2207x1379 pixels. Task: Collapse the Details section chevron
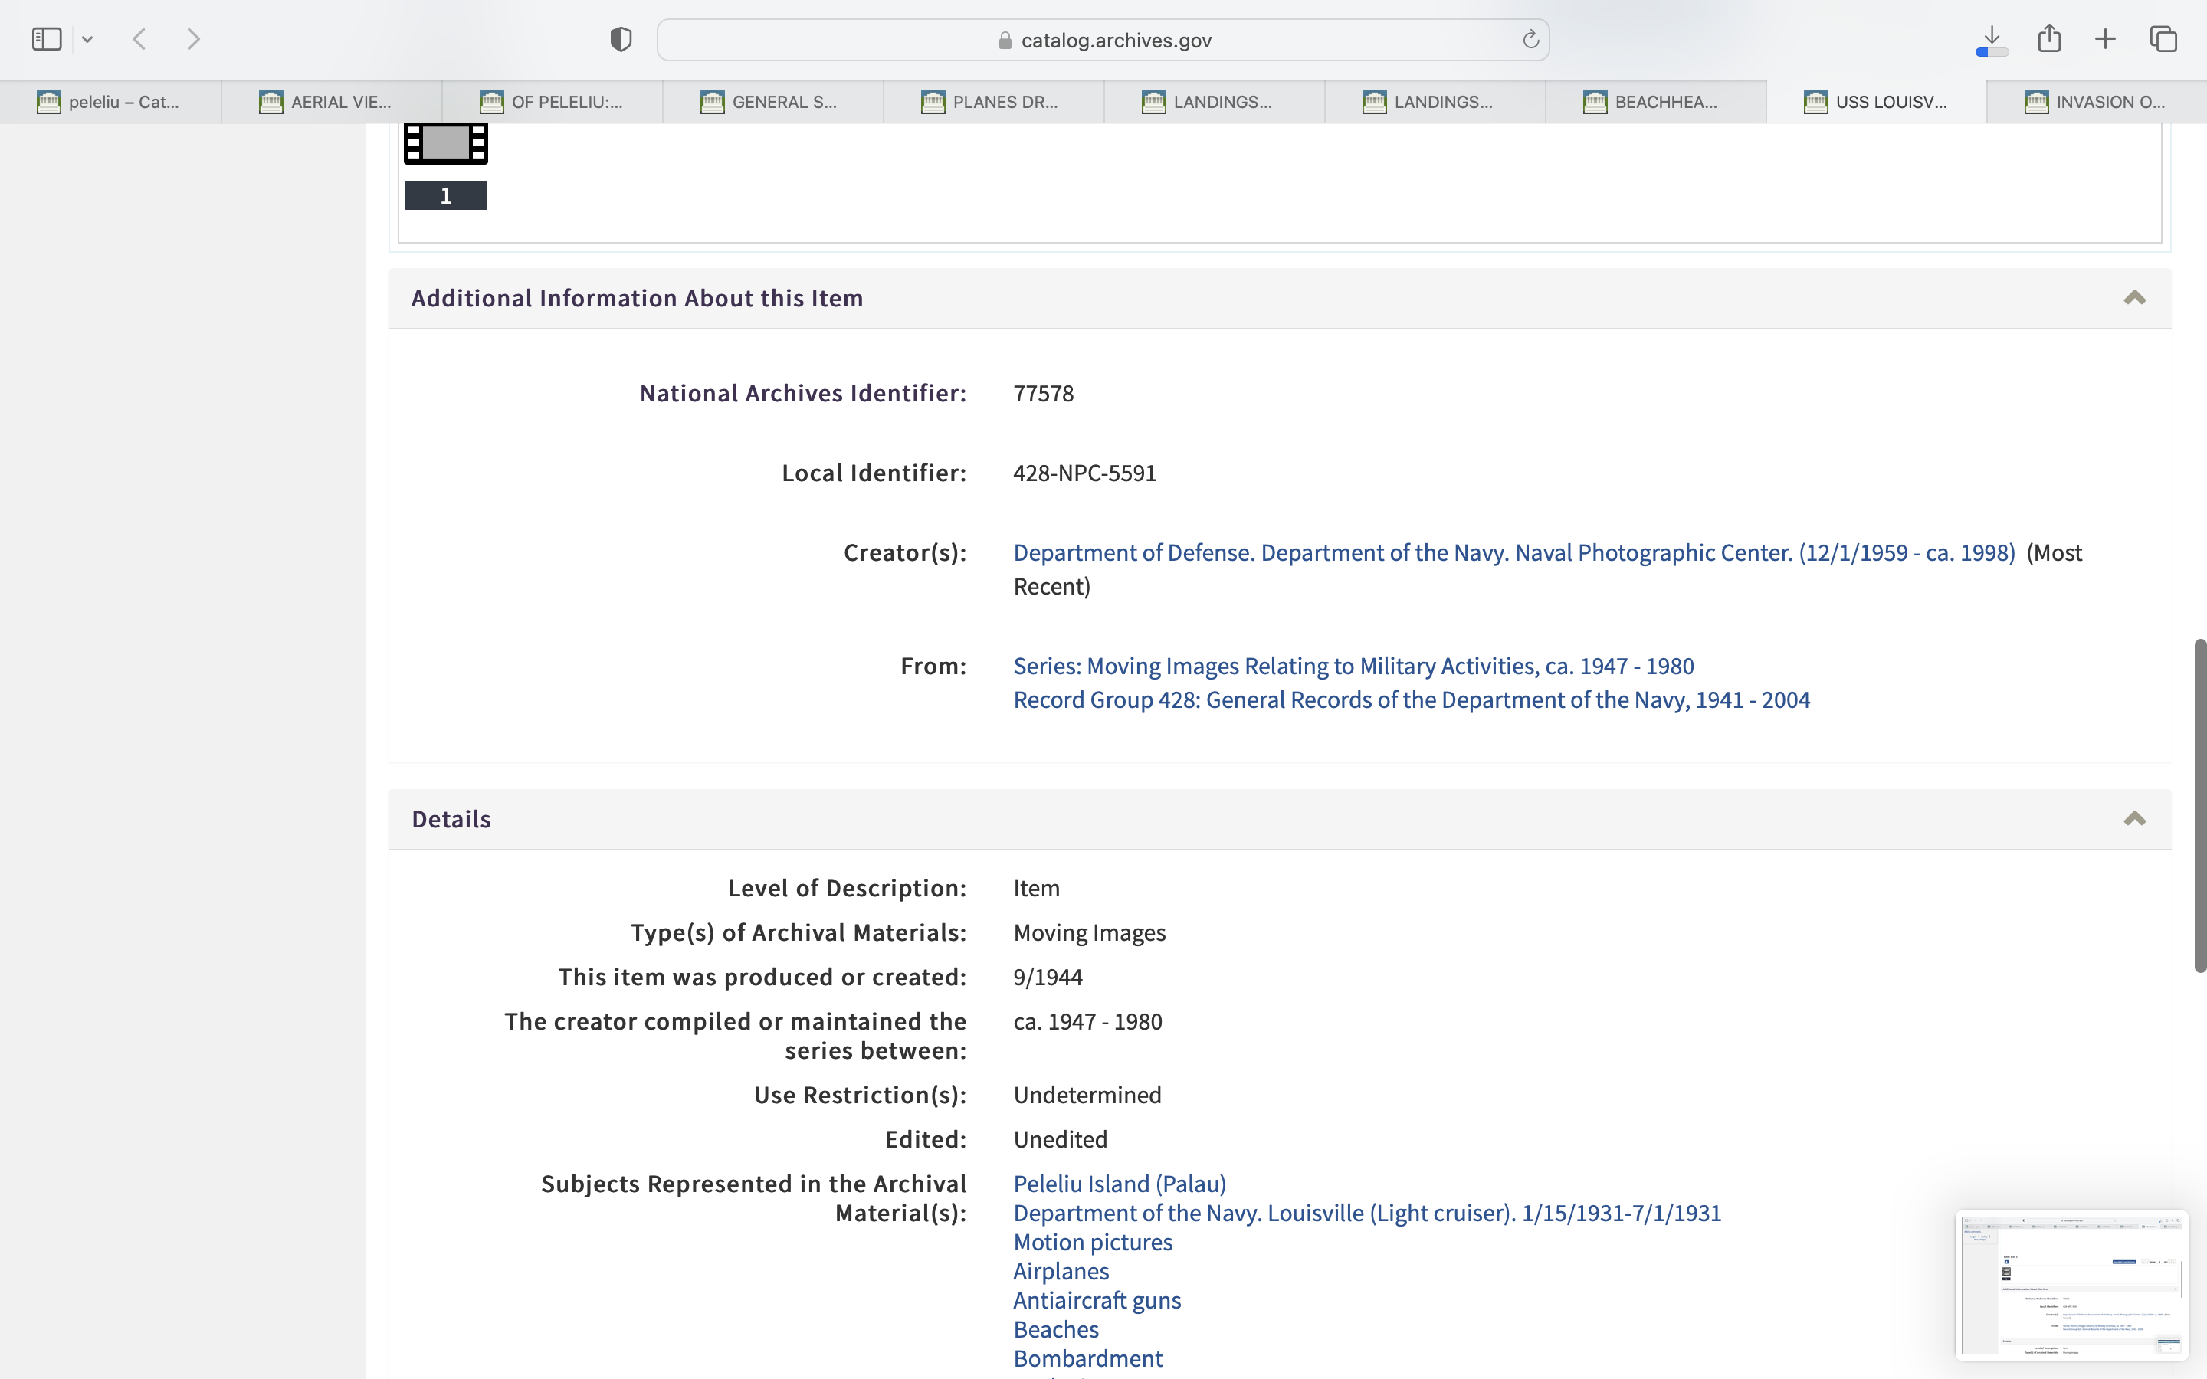tap(2134, 819)
